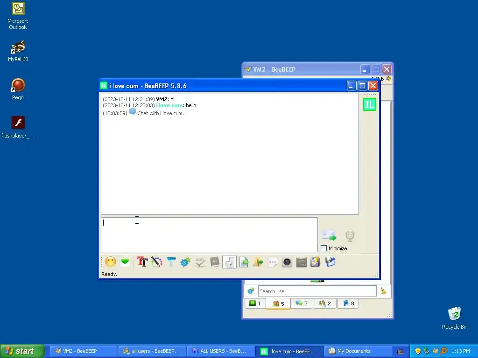This screenshot has width=478, height=358.
Task: Switch to 'all users - BeeBEEP' taskbar button
Action: pos(152,351)
